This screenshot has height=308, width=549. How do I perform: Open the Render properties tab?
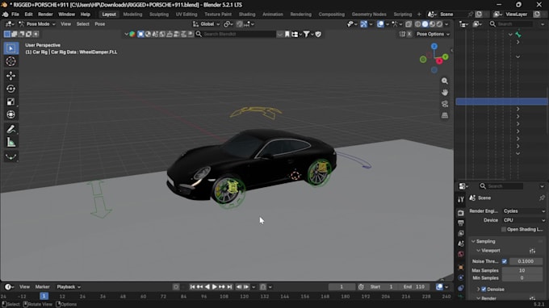tap(461, 213)
